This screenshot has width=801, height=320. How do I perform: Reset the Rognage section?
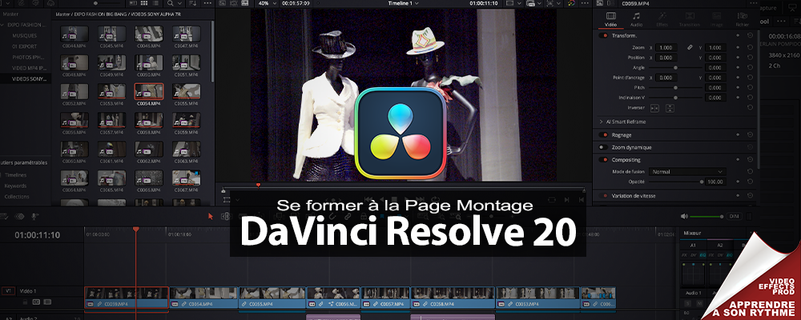[x=750, y=134]
